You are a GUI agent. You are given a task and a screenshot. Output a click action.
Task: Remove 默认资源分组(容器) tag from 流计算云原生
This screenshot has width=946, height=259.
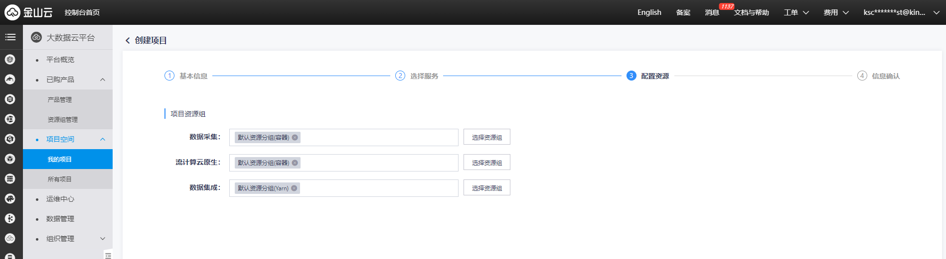(x=295, y=163)
